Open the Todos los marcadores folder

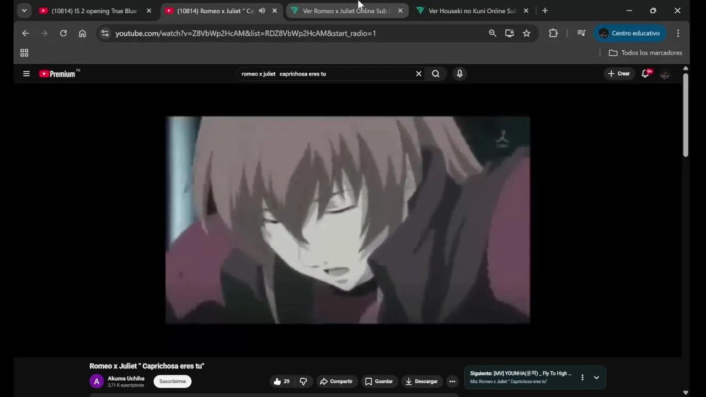[645, 53]
